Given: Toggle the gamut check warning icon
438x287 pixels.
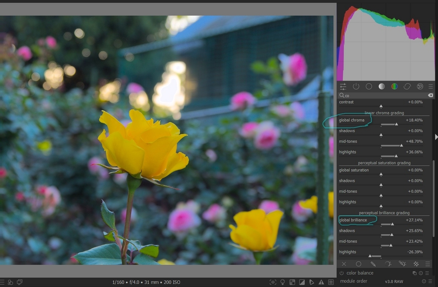Looking at the screenshot, I should [321, 282].
